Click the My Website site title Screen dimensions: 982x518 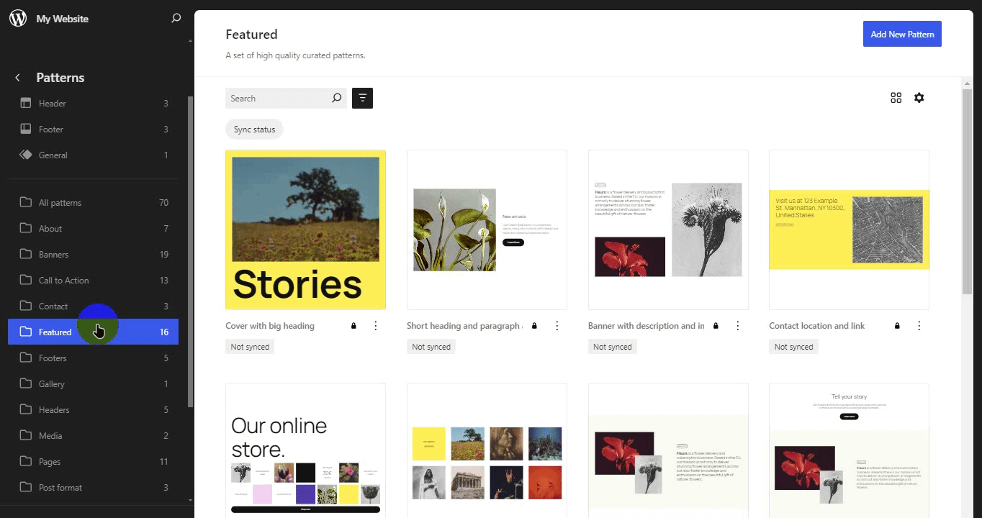63,19
